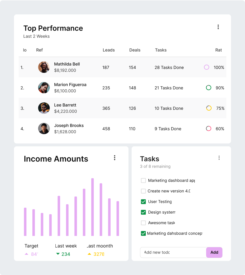Sort table by Deals column header
This screenshot has height=275, width=245.
coord(135,50)
